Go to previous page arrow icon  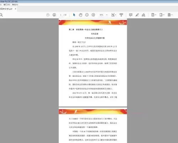(x=48, y=15)
